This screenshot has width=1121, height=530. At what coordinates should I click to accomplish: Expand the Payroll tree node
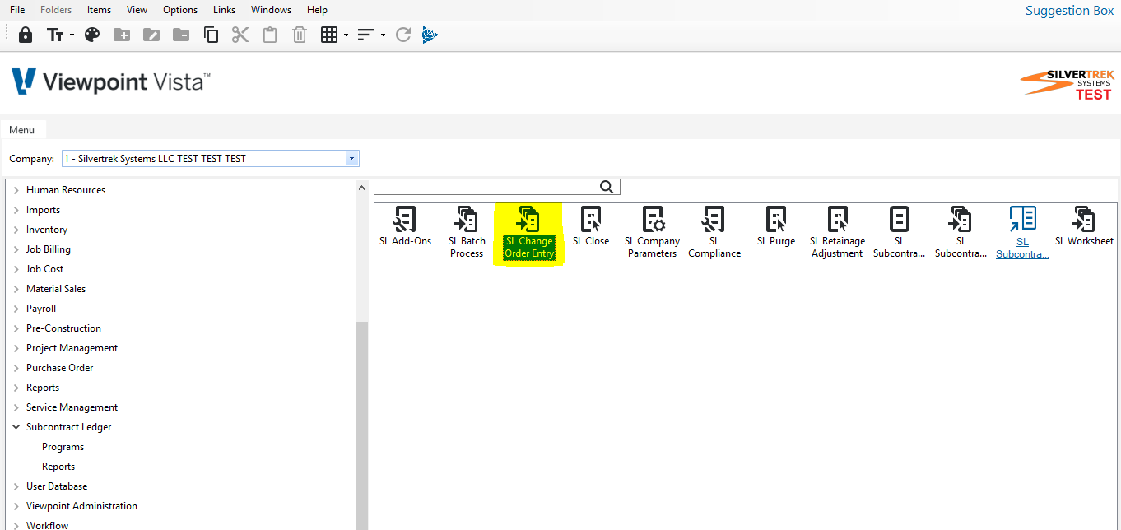(16, 309)
